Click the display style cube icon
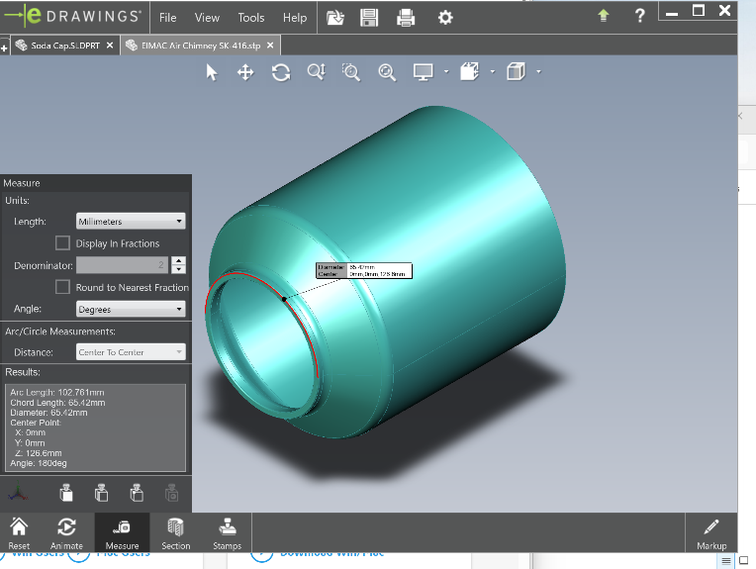This screenshot has height=569, width=756. point(516,72)
